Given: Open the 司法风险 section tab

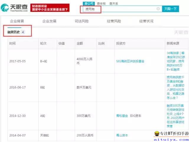Looking at the screenshot, I should 82,21.
